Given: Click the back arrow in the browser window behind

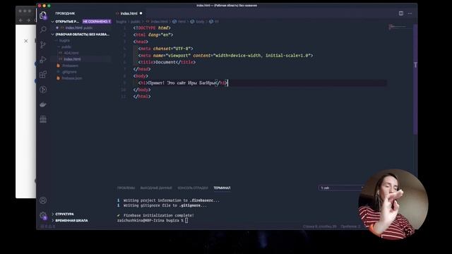Looking at the screenshot, I should (20, 20).
